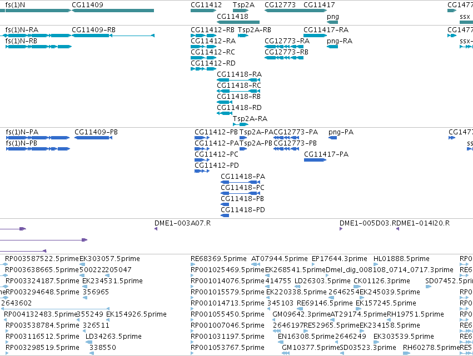Select transcript CG11412-RA
473x356 pixels.
click(213, 41)
